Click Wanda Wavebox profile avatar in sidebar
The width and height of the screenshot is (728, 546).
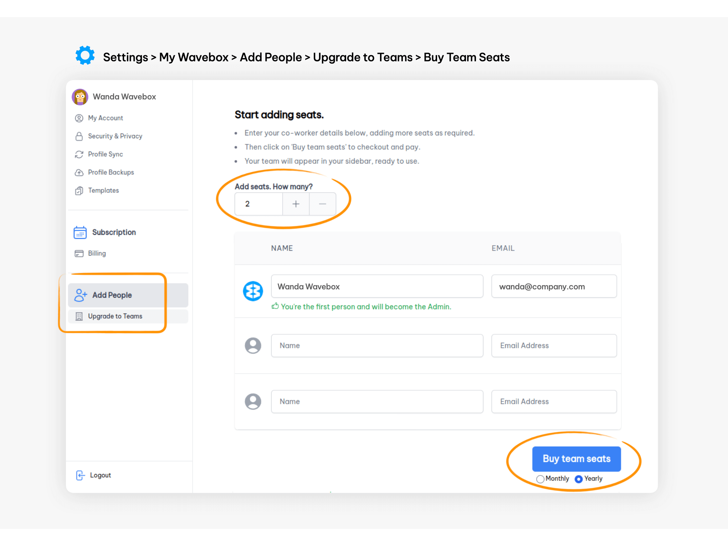point(80,97)
